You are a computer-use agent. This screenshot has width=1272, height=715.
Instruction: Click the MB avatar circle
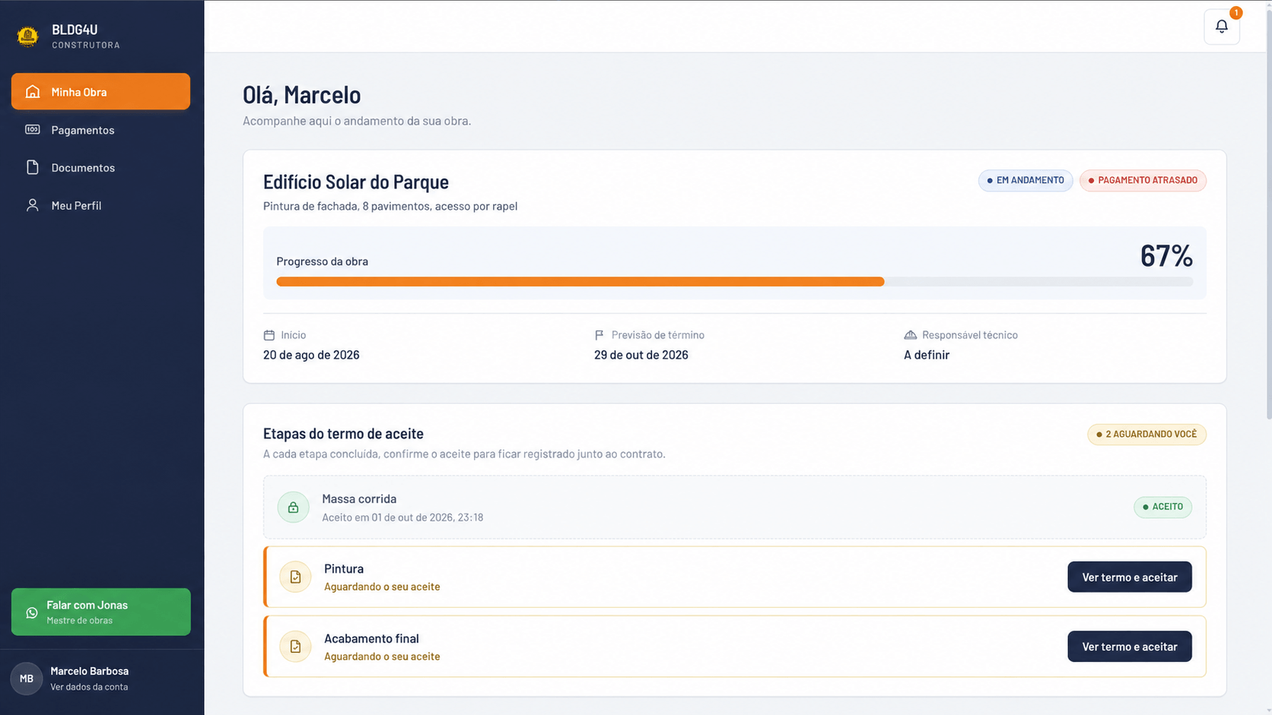[x=27, y=679]
